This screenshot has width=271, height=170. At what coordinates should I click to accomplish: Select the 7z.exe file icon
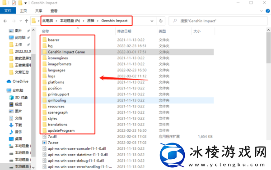pyautogui.click(x=45, y=143)
